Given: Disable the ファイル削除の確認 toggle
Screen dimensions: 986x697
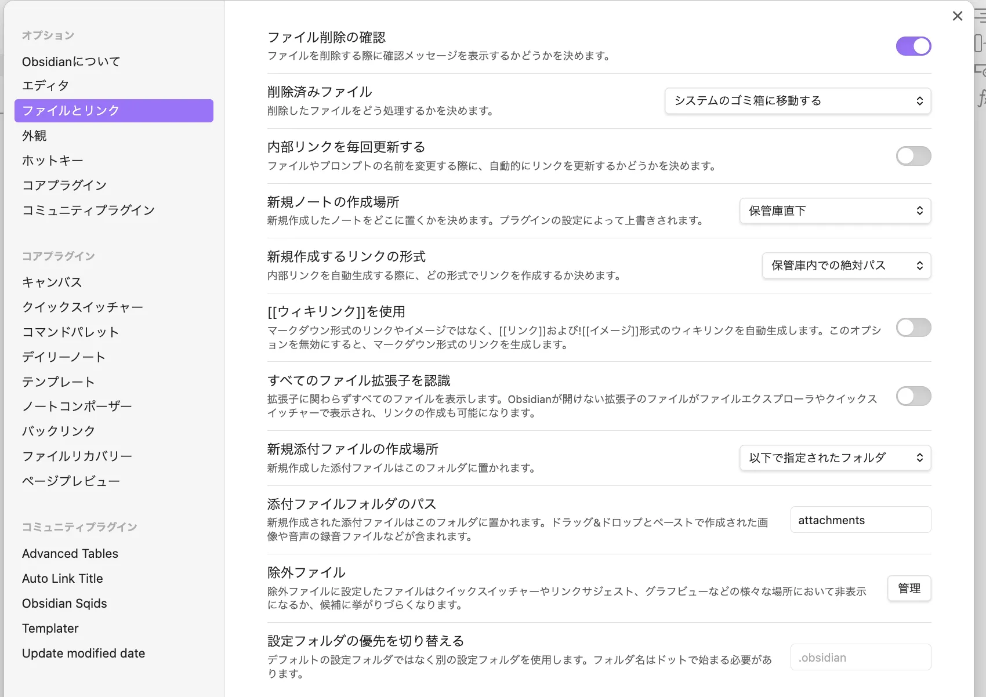Looking at the screenshot, I should point(913,46).
